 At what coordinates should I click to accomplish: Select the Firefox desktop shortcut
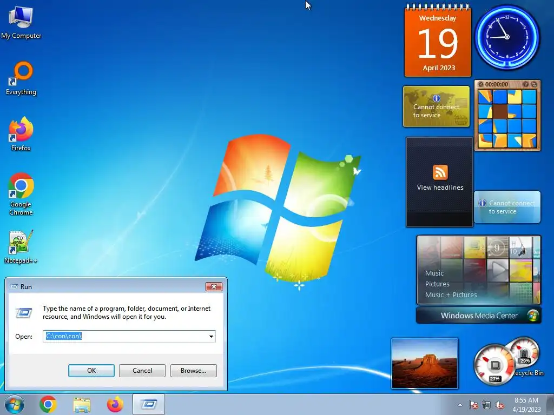(x=21, y=134)
